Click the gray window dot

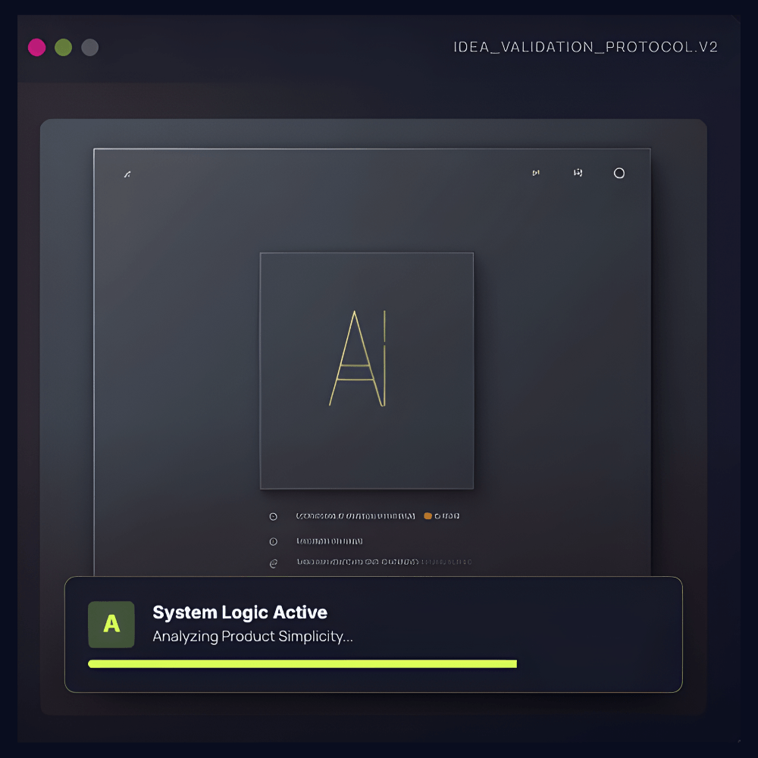[90, 47]
